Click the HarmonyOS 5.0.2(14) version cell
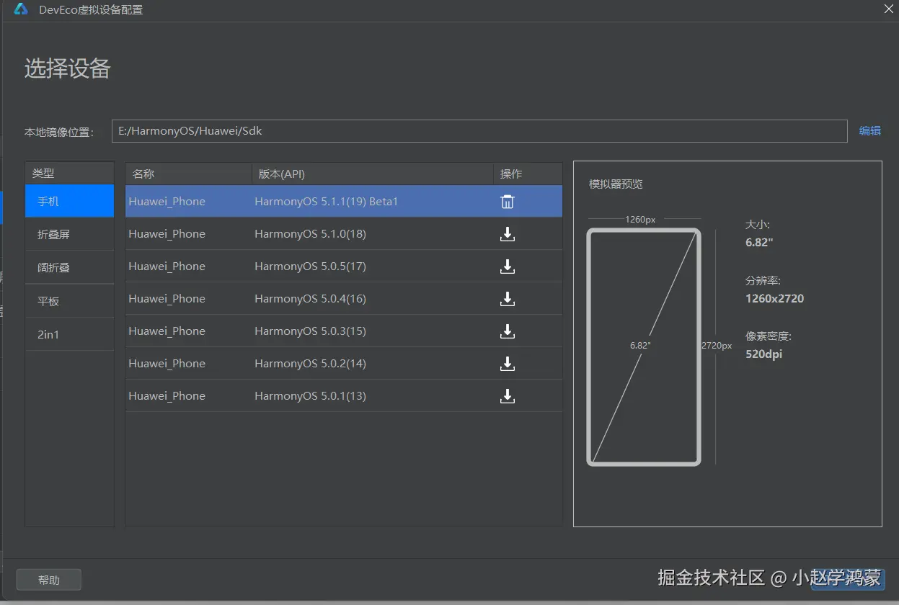Screen dimensions: 899x605 311,364
